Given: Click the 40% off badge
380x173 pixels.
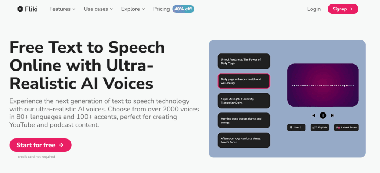Looking at the screenshot, I should pyautogui.click(x=183, y=9).
